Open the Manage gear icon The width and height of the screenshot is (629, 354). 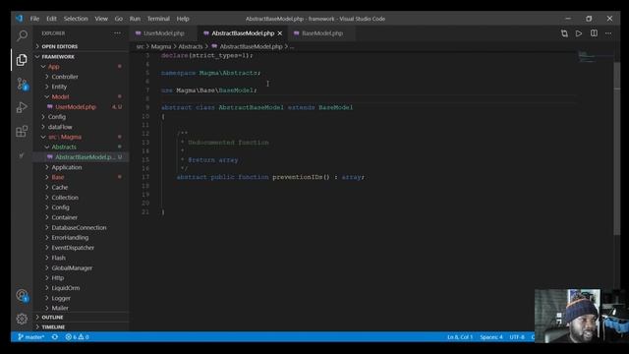click(x=22, y=319)
